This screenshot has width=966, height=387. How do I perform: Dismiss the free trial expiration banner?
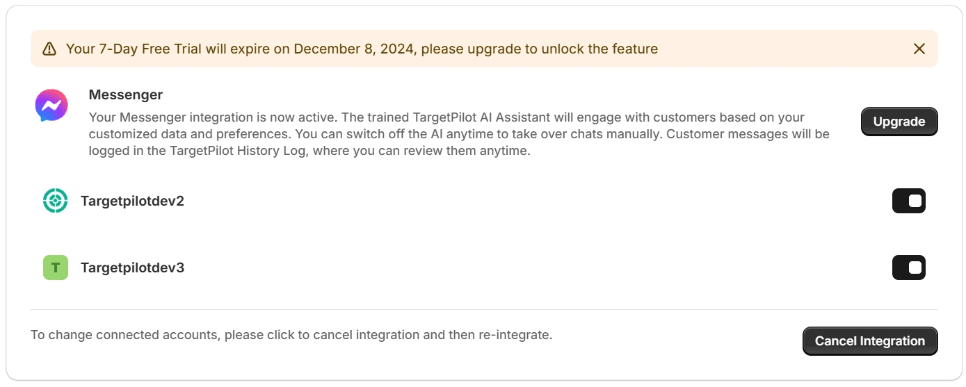(x=919, y=49)
